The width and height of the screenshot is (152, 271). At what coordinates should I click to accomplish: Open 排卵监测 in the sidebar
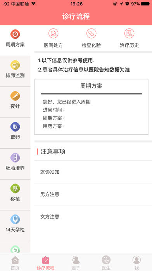tap(15, 65)
